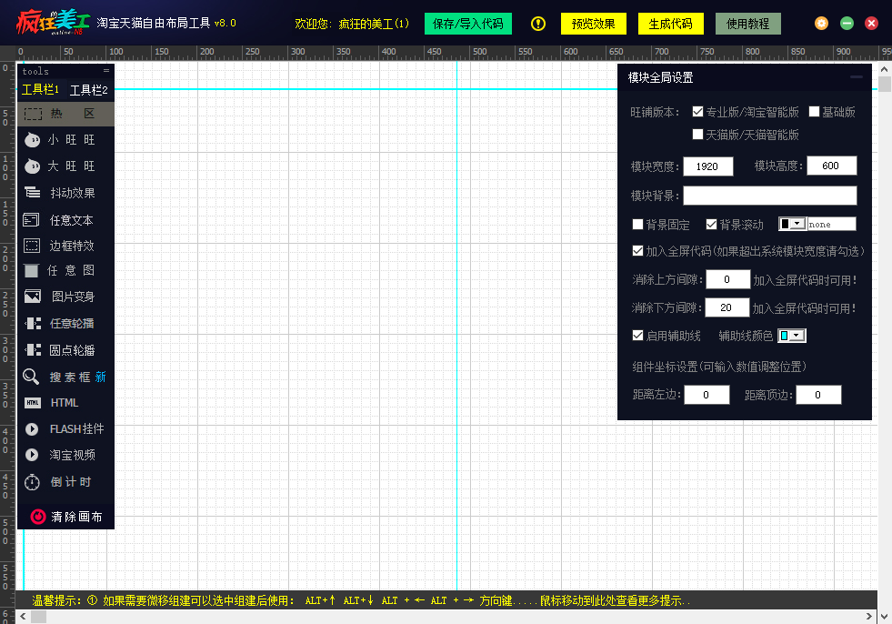Click the vertical scrollbar down arrow
The width and height of the screenshot is (892, 624).
(x=884, y=616)
